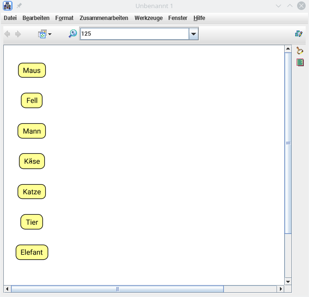Open the view mode dropdown in toolbar

pos(44,34)
